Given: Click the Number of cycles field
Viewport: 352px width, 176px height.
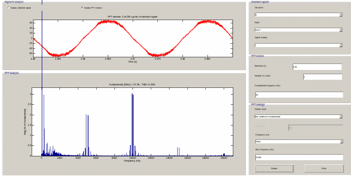Looking at the screenshot, I should point(322,77).
